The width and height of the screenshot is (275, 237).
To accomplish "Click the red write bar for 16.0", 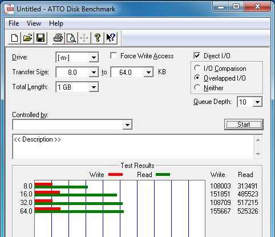I will (x=47, y=192).
